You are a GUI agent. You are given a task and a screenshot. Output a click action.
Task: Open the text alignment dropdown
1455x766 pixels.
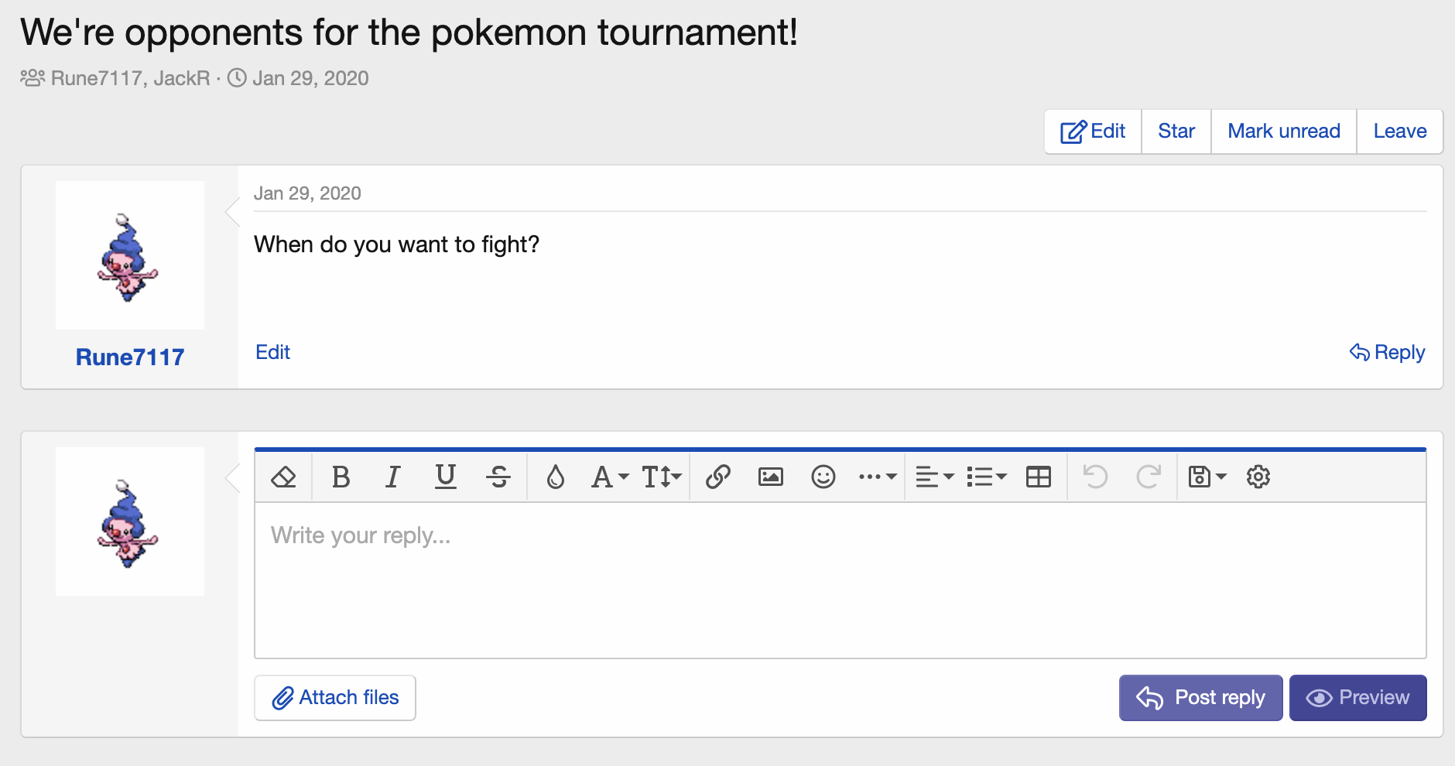(x=934, y=477)
